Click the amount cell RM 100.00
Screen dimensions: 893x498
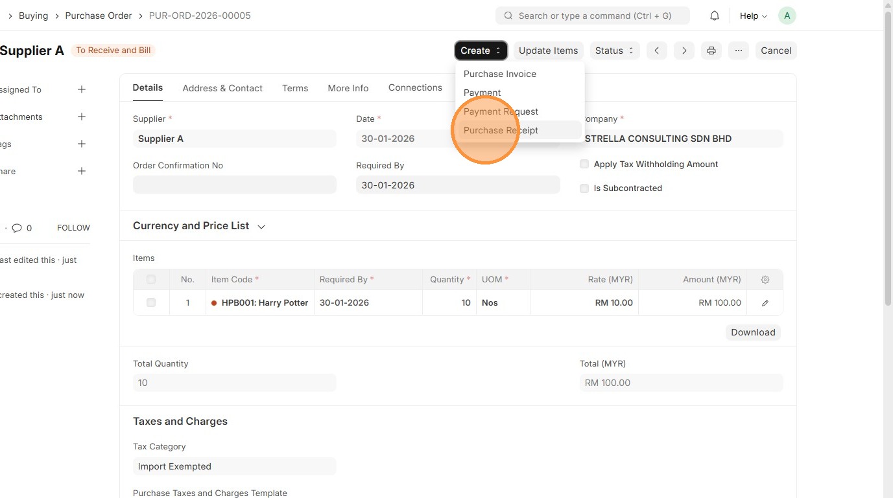coord(693,303)
